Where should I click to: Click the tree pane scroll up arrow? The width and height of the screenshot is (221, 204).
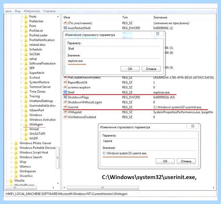58,16
